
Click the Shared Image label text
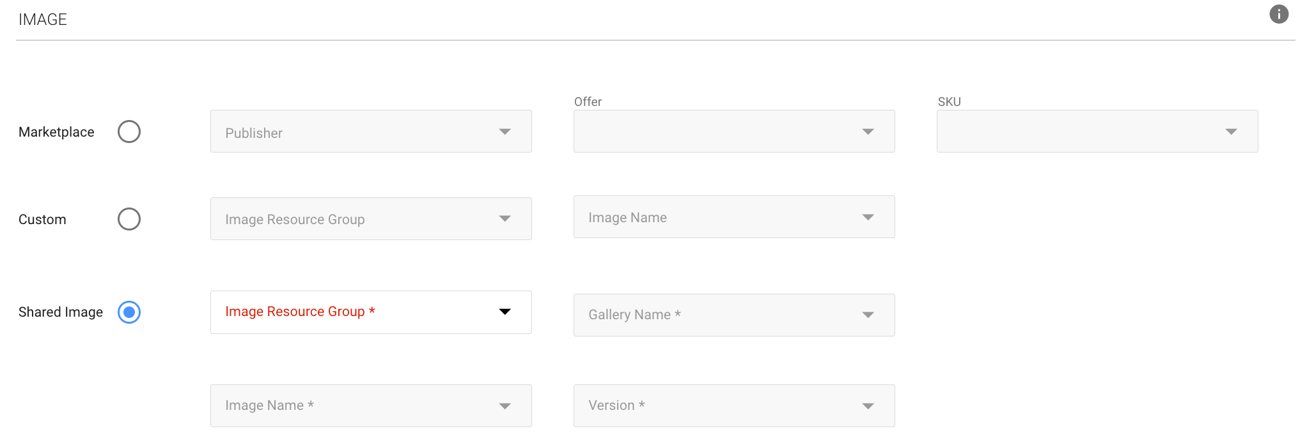[61, 312]
